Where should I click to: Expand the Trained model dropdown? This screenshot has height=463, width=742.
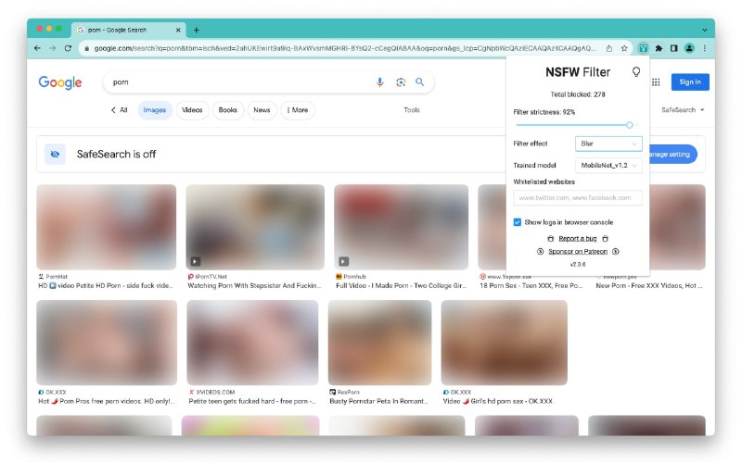tap(608, 165)
